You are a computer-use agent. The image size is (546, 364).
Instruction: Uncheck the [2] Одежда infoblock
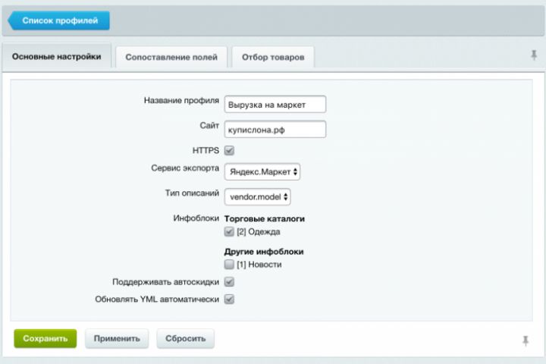pos(229,232)
